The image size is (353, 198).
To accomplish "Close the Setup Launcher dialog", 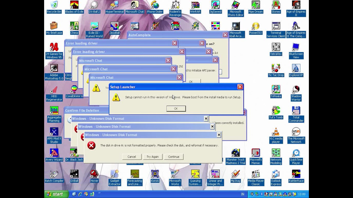I will click(x=240, y=87).
